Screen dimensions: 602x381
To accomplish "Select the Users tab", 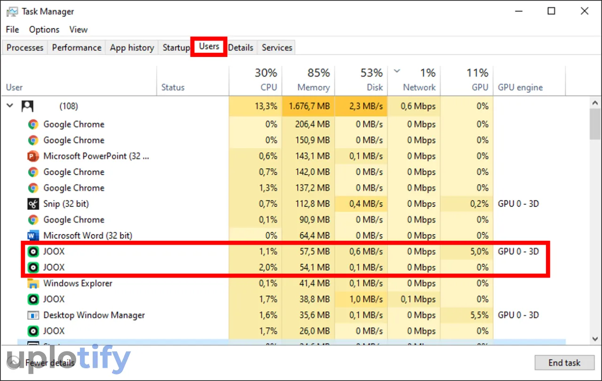I will 209,47.
